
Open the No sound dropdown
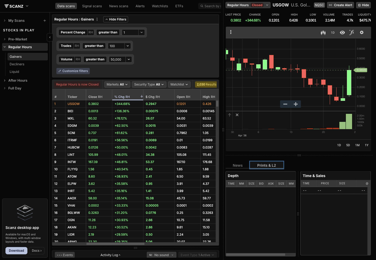pos(161,255)
